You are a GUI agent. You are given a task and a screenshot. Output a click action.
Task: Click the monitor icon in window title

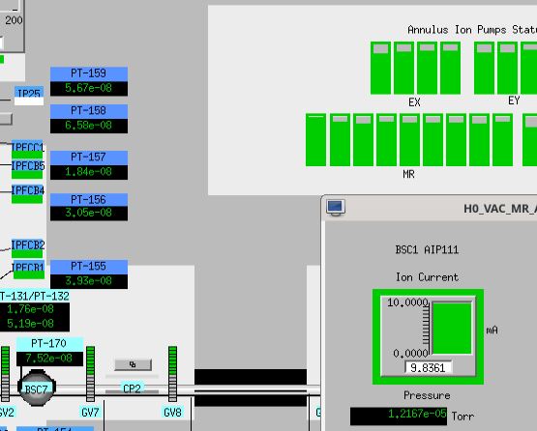tap(336, 208)
